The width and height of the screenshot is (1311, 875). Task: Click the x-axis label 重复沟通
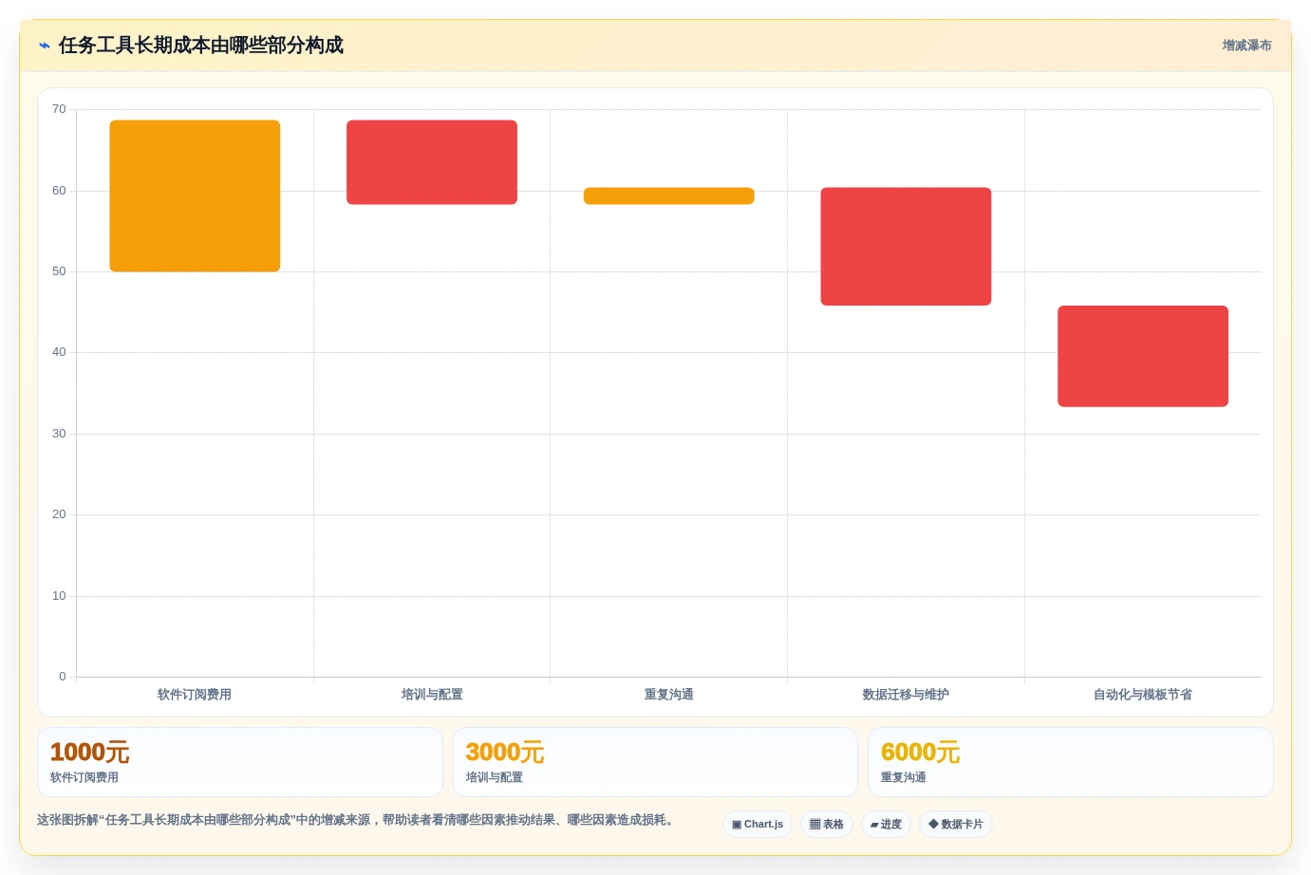[x=669, y=695]
